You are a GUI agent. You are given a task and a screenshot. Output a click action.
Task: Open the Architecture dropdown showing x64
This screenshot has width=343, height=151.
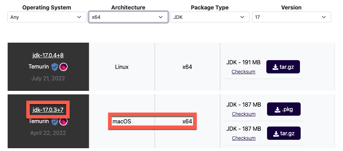pyautogui.click(x=128, y=17)
